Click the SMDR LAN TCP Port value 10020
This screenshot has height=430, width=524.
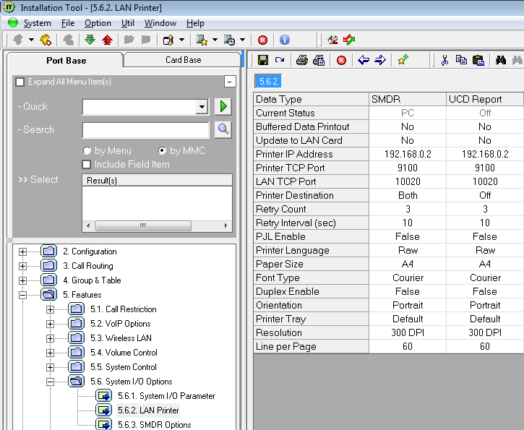point(408,181)
